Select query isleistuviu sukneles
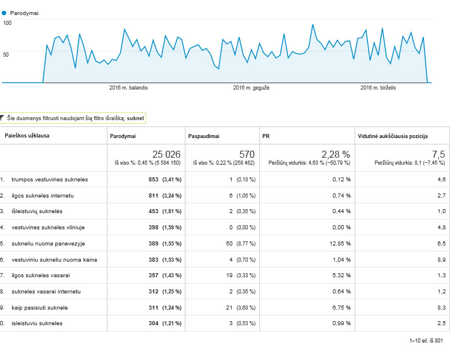The image size is (450, 361). coord(37,323)
